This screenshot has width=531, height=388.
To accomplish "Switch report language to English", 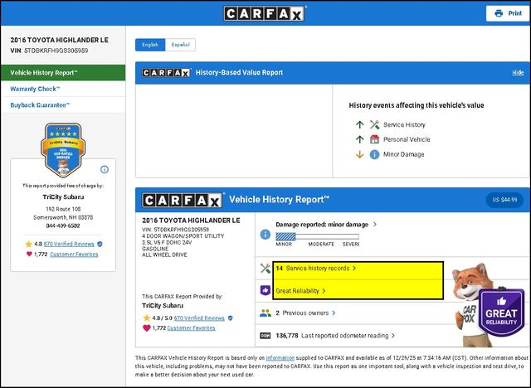I will (150, 45).
